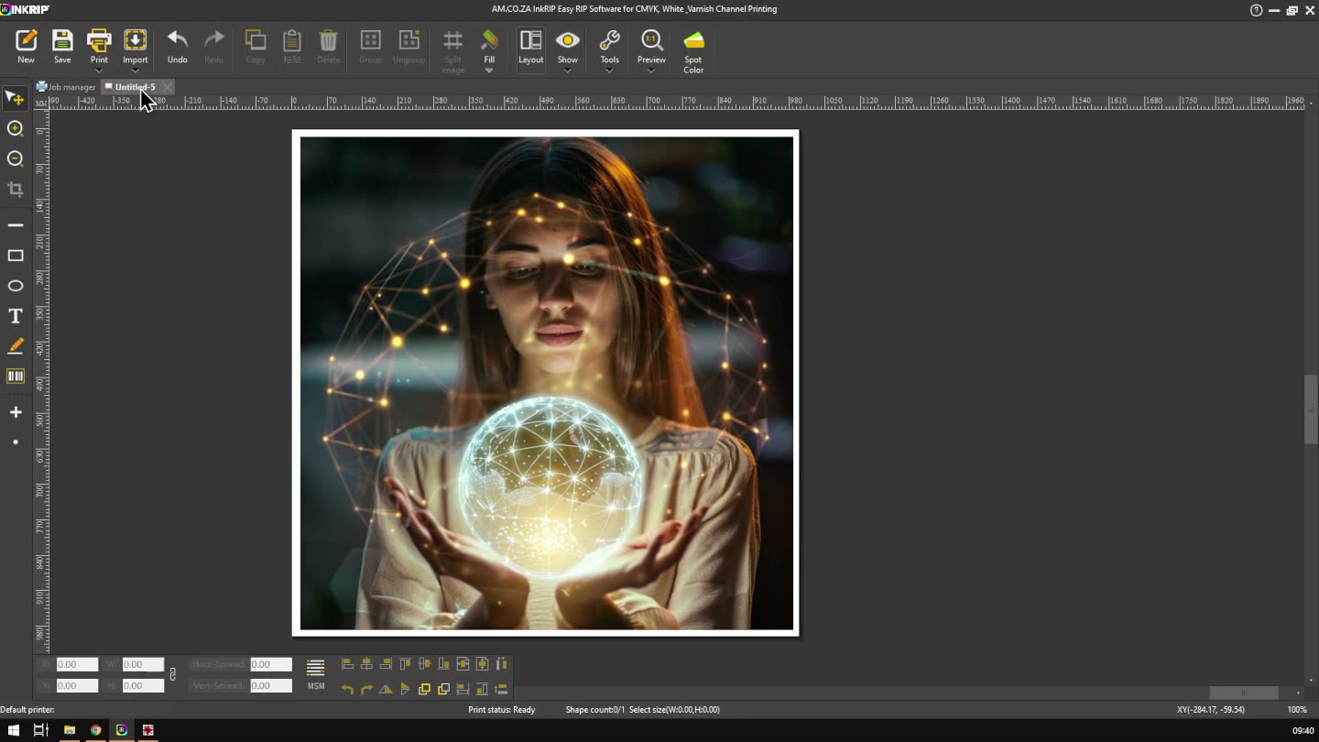
Task: Expand the Show visibility dropdown
Action: 568,71
